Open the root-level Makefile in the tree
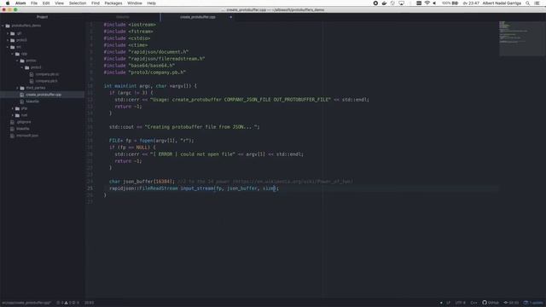546x307 pixels. [23, 129]
